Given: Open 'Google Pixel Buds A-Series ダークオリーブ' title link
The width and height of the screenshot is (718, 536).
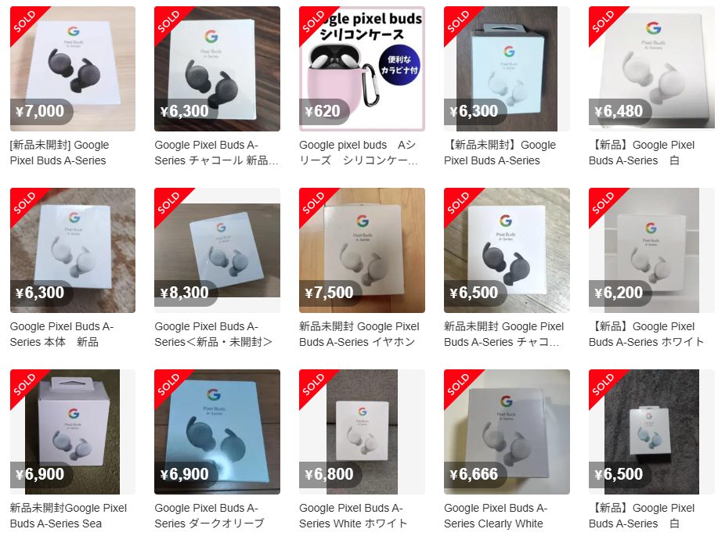Looking at the screenshot, I should point(209,516).
